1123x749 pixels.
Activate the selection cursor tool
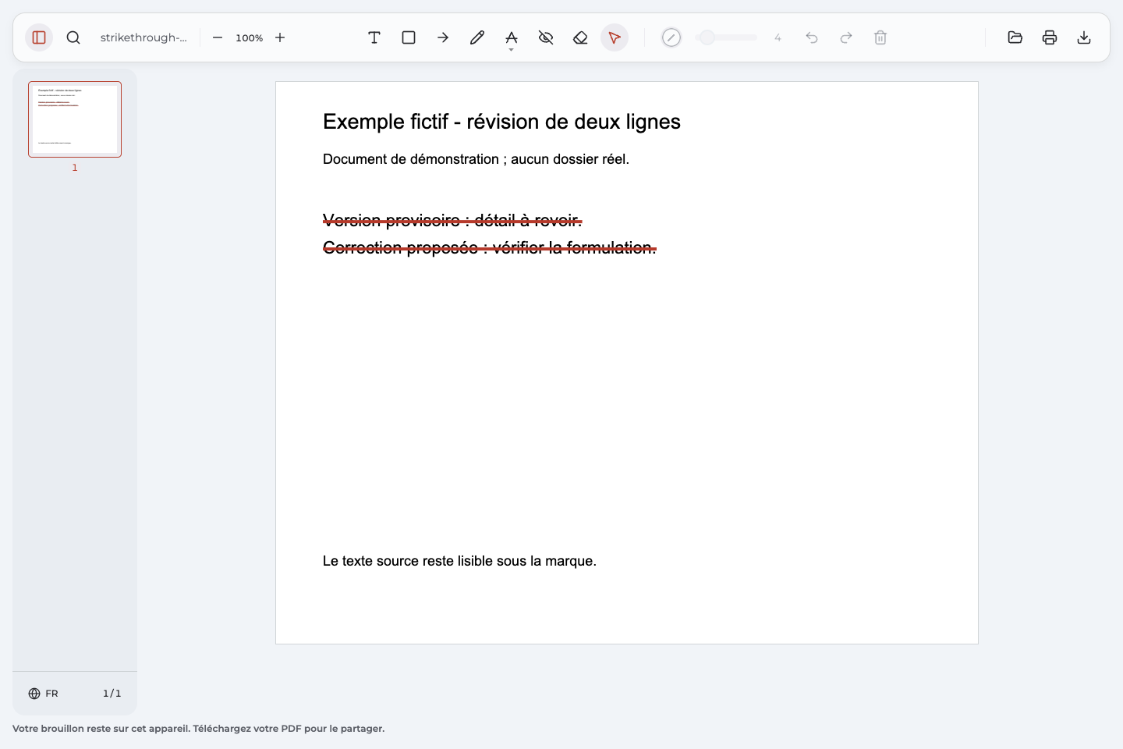(x=615, y=37)
